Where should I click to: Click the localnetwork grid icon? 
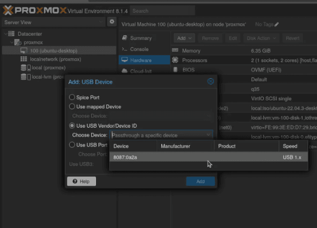pyautogui.click(x=24, y=59)
